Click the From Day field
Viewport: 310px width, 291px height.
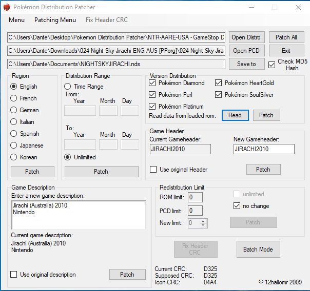pos(130,111)
